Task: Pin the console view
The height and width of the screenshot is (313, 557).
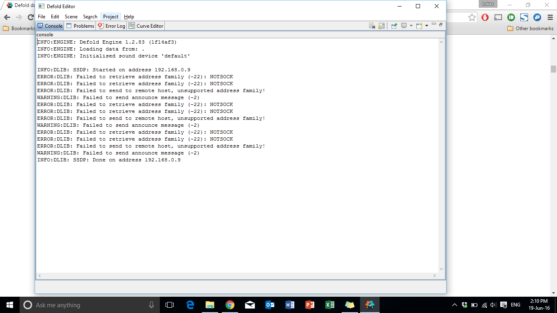Action: tap(394, 26)
